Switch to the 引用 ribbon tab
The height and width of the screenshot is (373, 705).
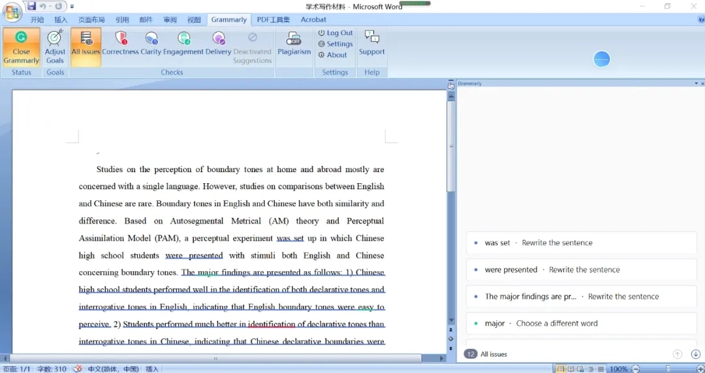[x=122, y=20]
